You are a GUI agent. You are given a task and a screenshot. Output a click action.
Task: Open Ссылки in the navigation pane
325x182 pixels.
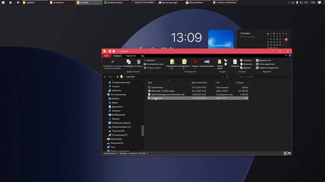click(114, 86)
